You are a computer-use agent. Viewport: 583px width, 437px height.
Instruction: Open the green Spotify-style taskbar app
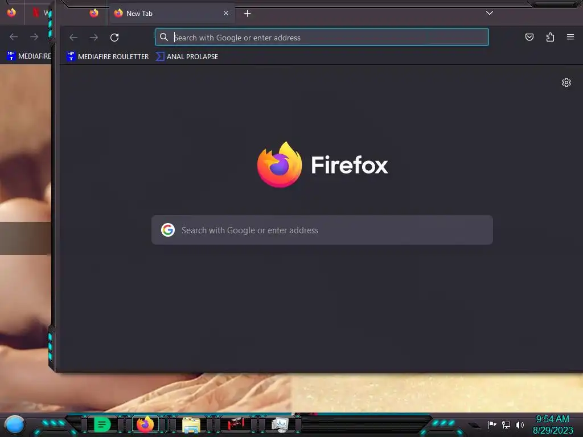pyautogui.click(x=101, y=424)
